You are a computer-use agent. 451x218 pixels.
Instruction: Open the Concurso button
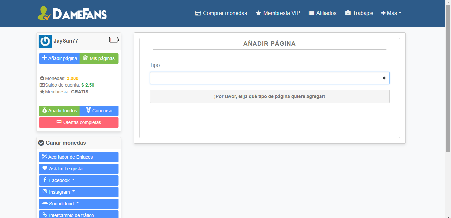click(x=99, y=111)
